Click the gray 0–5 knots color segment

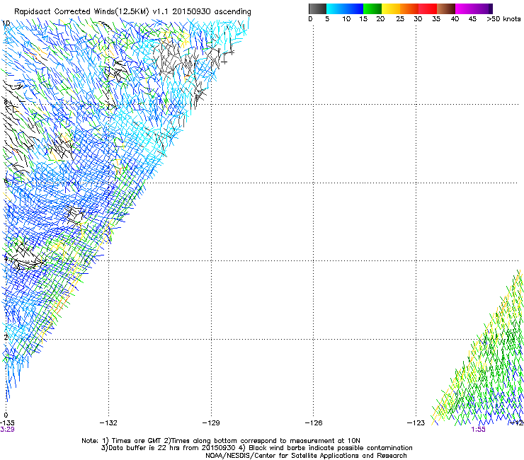[317, 8]
